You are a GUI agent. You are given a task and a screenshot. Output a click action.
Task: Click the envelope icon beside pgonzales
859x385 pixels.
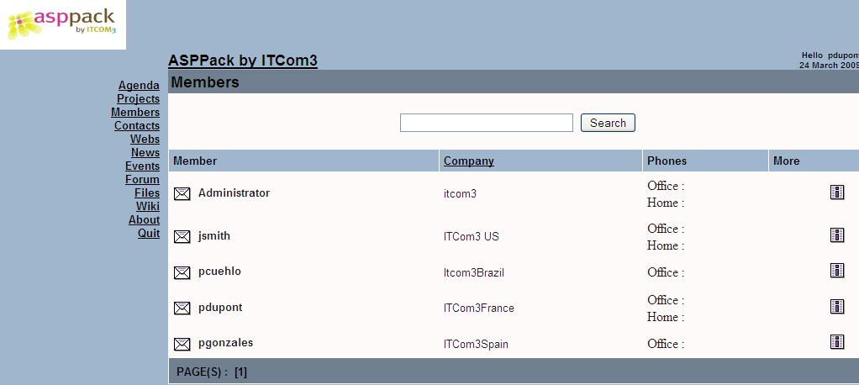point(182,344)
